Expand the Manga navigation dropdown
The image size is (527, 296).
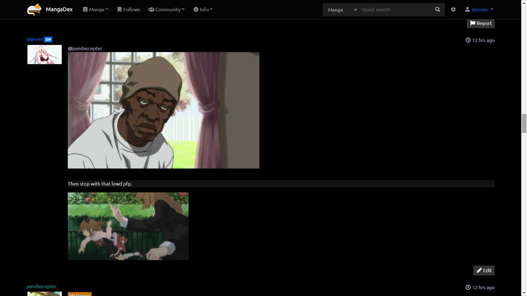96,10
